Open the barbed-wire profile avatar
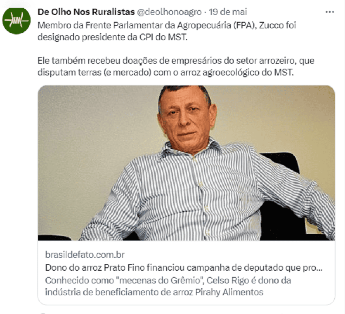This screenshot has height=314, width=345. coord(17,20)
